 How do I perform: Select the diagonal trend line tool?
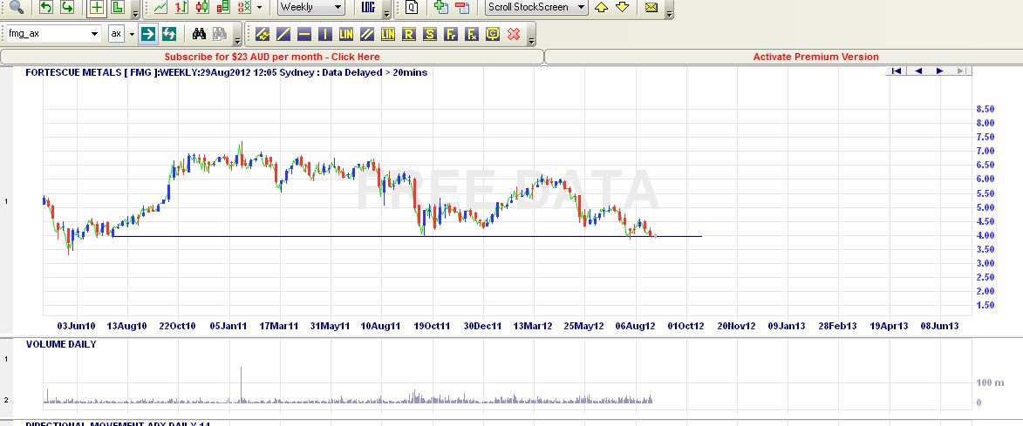tap(283, 34)
